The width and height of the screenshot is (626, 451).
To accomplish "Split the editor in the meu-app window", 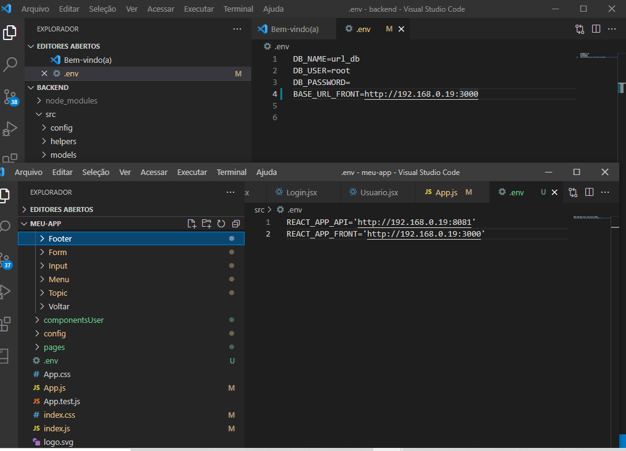I will [589, 192].
